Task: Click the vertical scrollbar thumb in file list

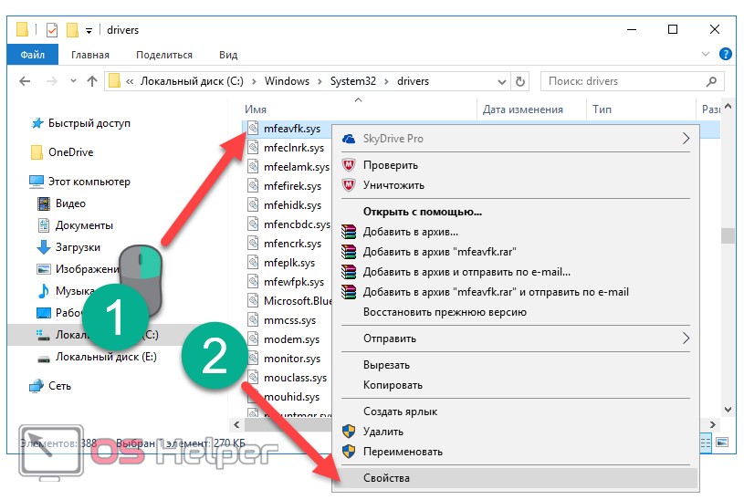Action: (x=728, y=236)
